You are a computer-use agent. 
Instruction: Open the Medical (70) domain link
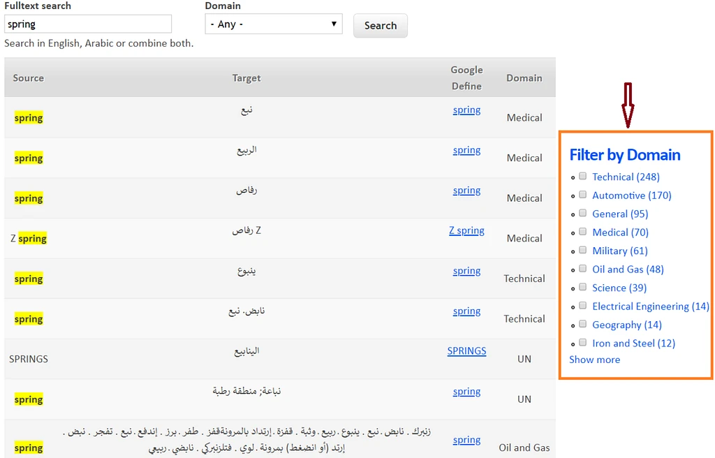[x=620, y=232]
